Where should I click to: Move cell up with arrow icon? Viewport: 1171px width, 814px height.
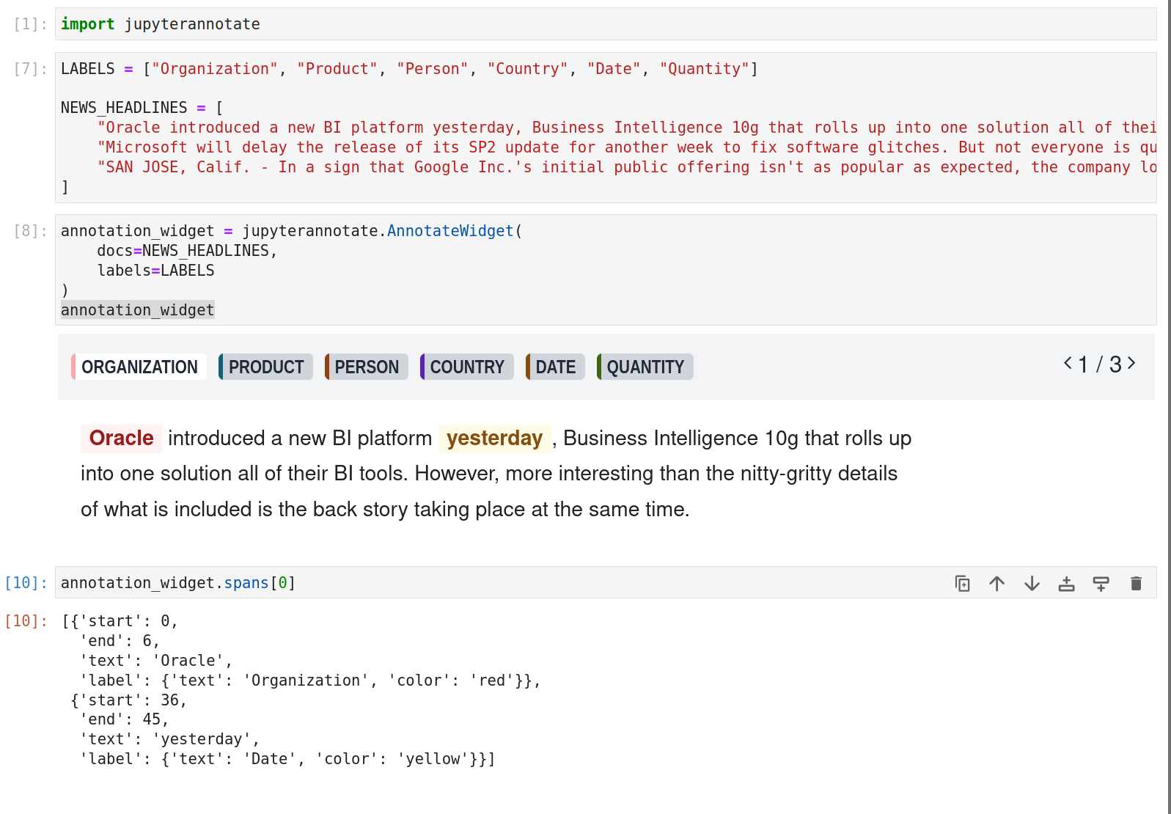996,584
